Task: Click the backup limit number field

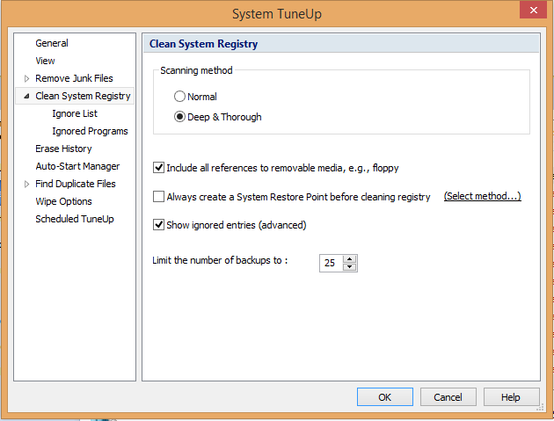Action: (x=331, y=263)
